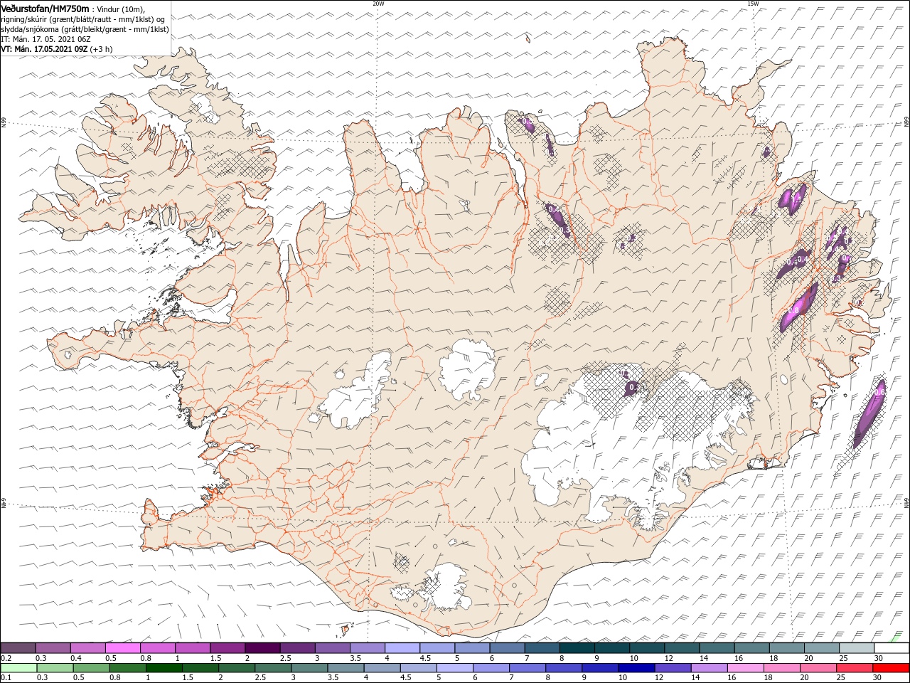This screenshot has height=683, width=910.
Task: Pick the dark mauve 0.2 swatch in the upper legend row
Action: point(18,648)
